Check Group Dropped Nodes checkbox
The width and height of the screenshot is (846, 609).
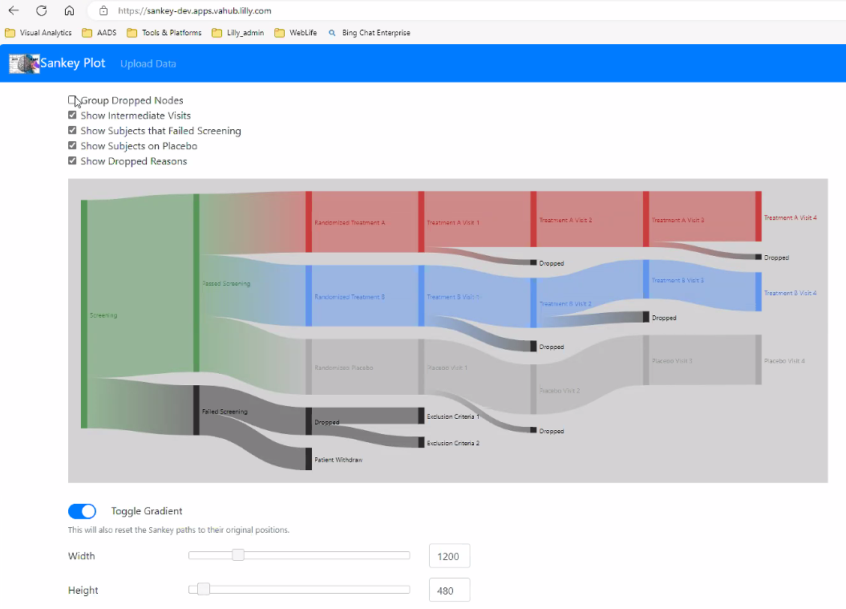[x=72, y=99]
